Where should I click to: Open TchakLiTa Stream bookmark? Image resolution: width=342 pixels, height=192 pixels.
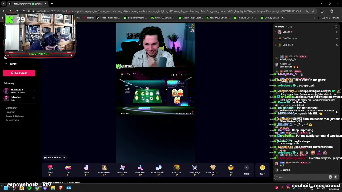click(x=245, y=18)
